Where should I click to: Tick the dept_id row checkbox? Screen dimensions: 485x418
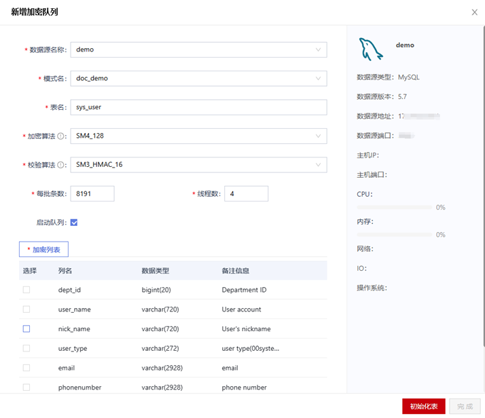26,290
